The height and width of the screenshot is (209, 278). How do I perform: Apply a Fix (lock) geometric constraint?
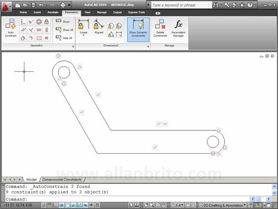pyautogui.click(x=47, y=22)
